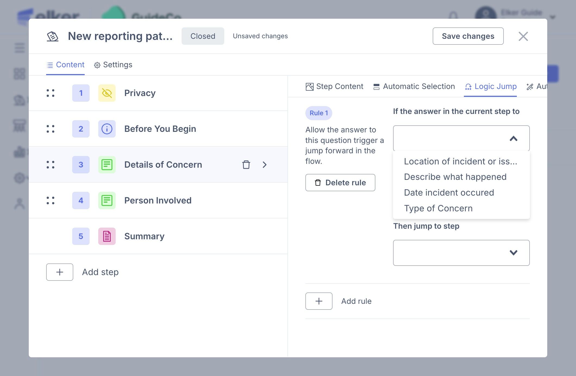Click Privacy step hidden-eye icon

click(x=107, y=93)
